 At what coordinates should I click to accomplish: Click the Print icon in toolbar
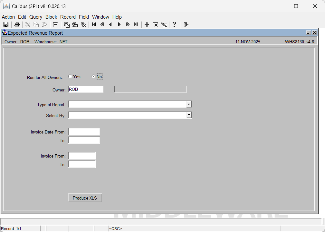[17, 25]
